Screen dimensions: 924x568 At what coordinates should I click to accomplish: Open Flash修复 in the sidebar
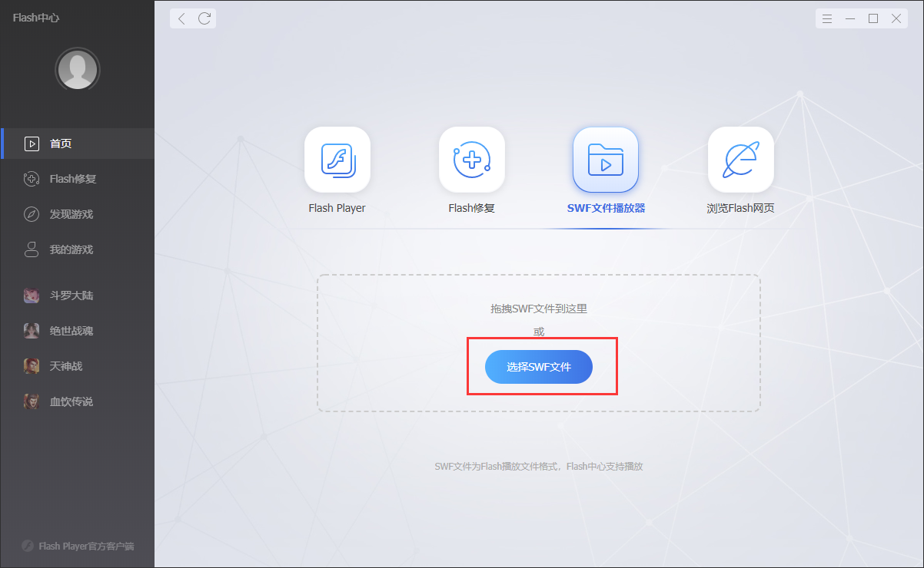72,179
